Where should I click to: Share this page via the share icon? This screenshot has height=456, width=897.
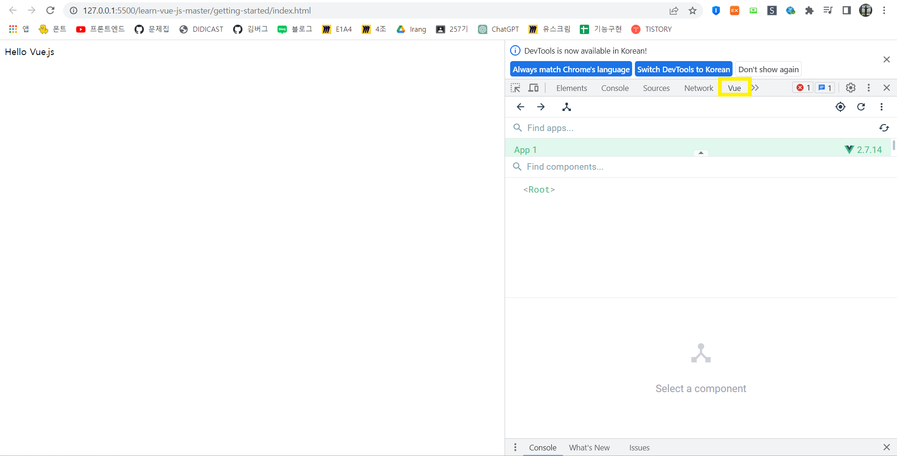pyautogui.click(x=674, y=10)
